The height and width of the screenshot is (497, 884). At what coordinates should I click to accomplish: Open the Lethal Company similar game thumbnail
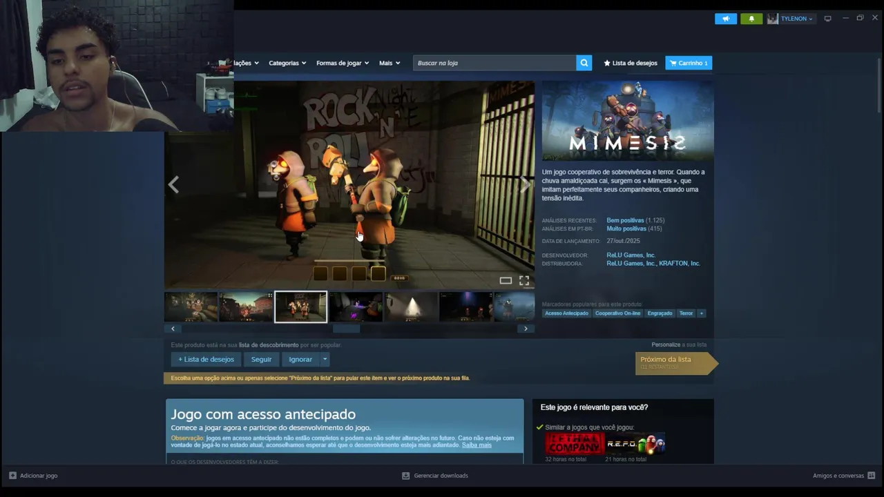575,444
